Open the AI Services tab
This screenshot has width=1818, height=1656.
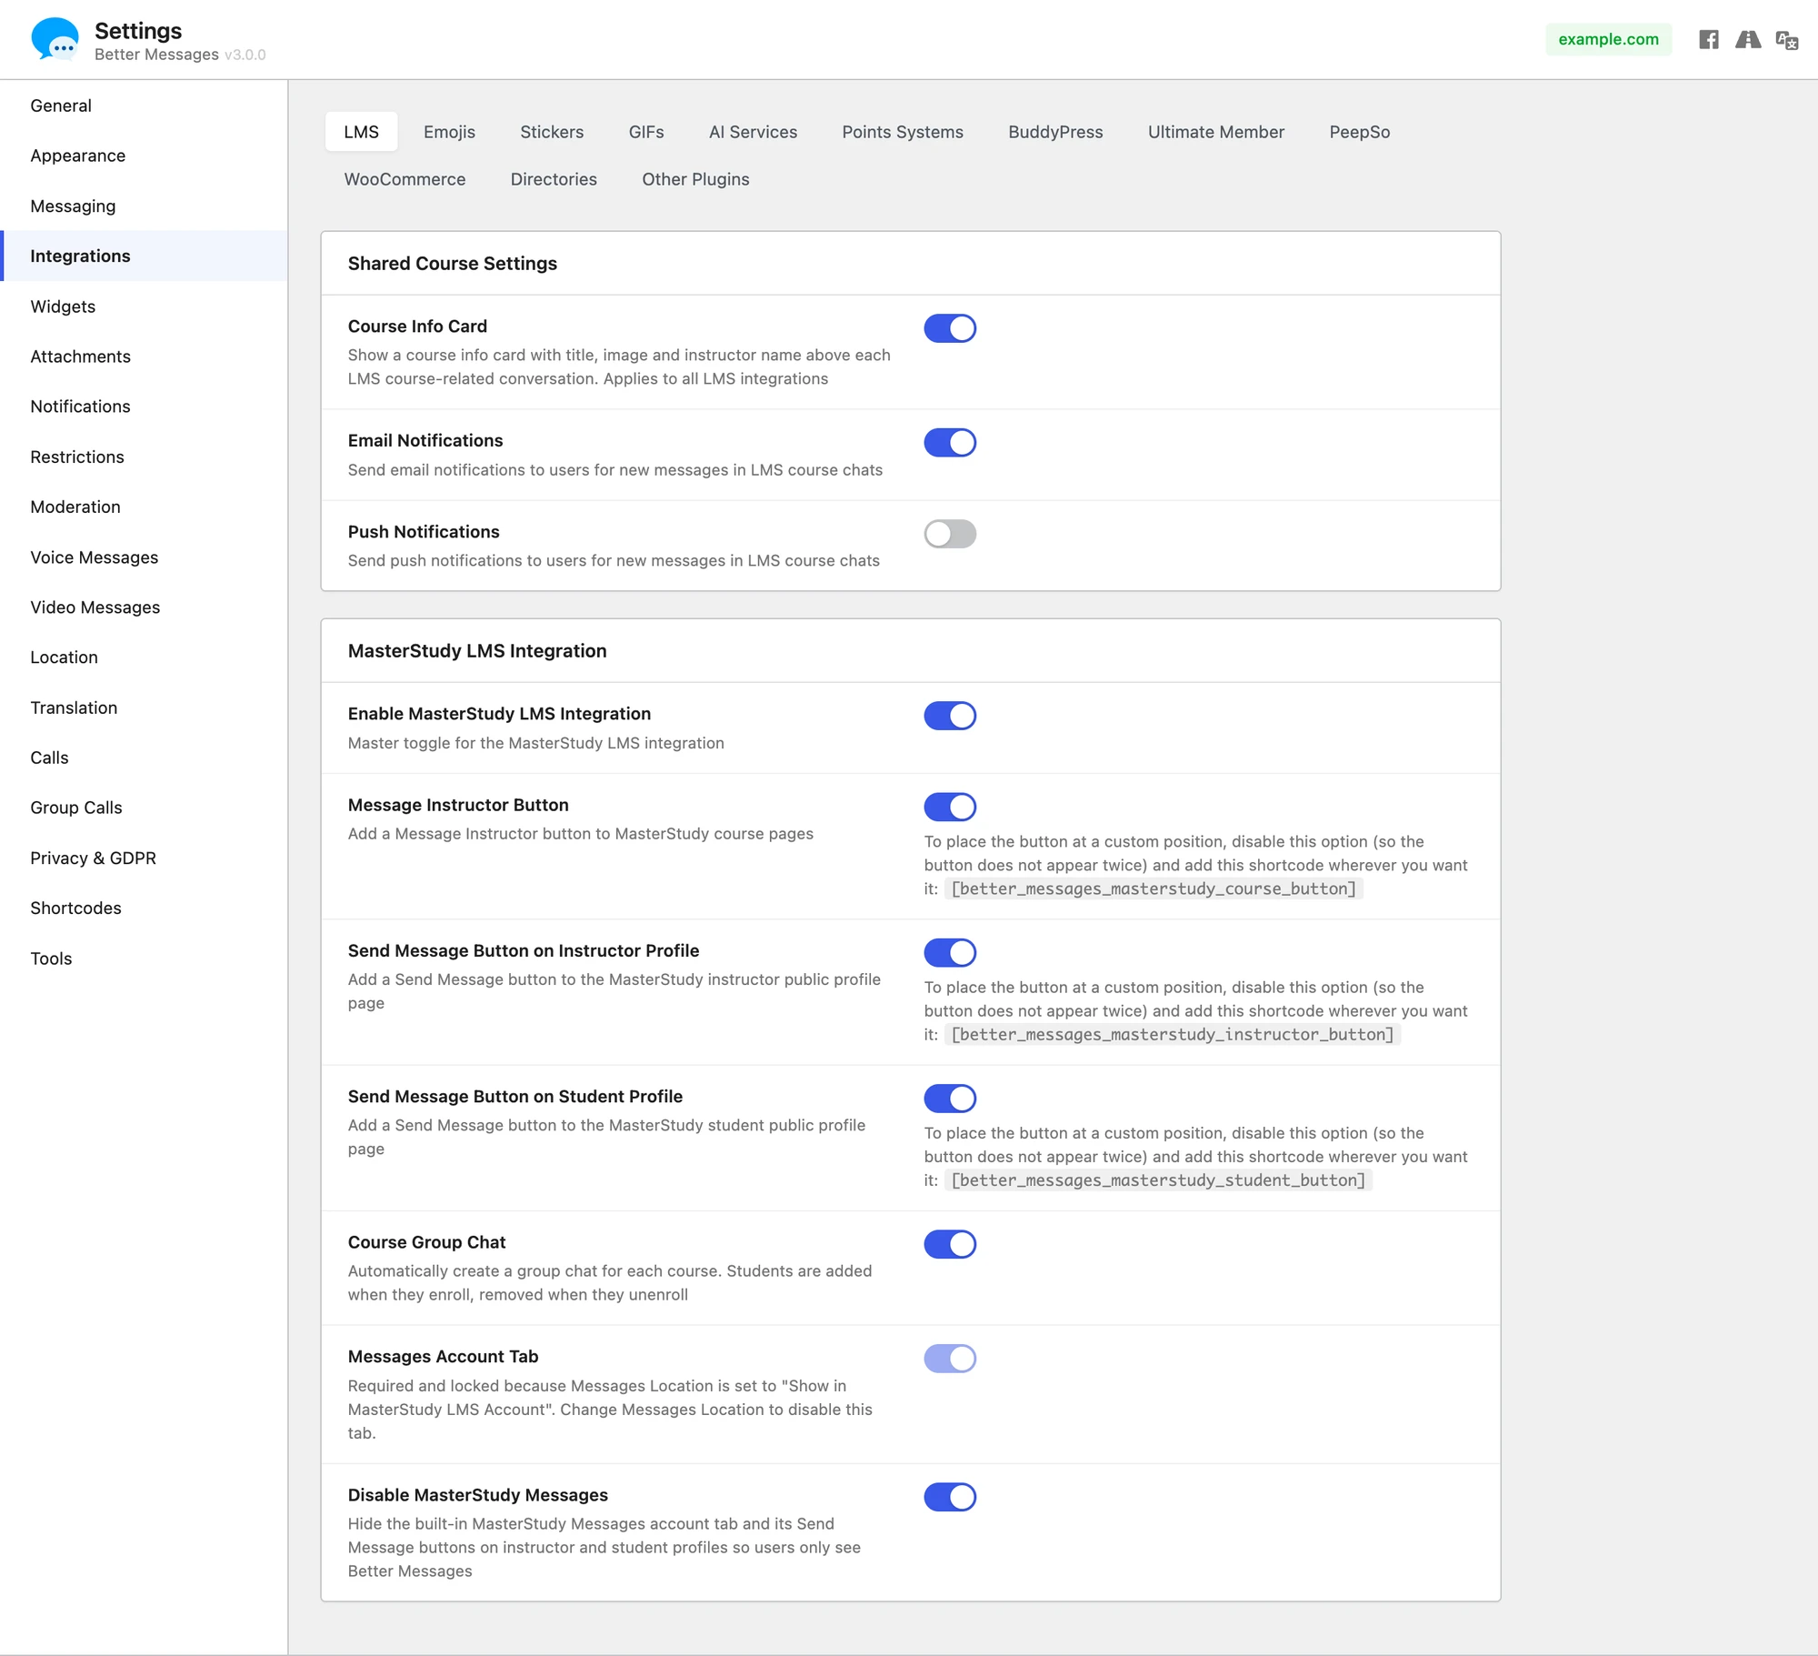(753, 132)
